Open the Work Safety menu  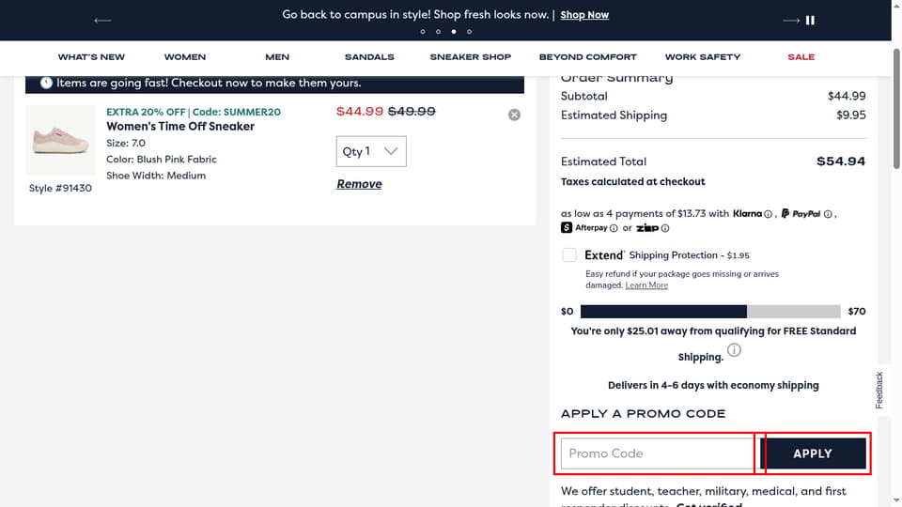point(703,57)
